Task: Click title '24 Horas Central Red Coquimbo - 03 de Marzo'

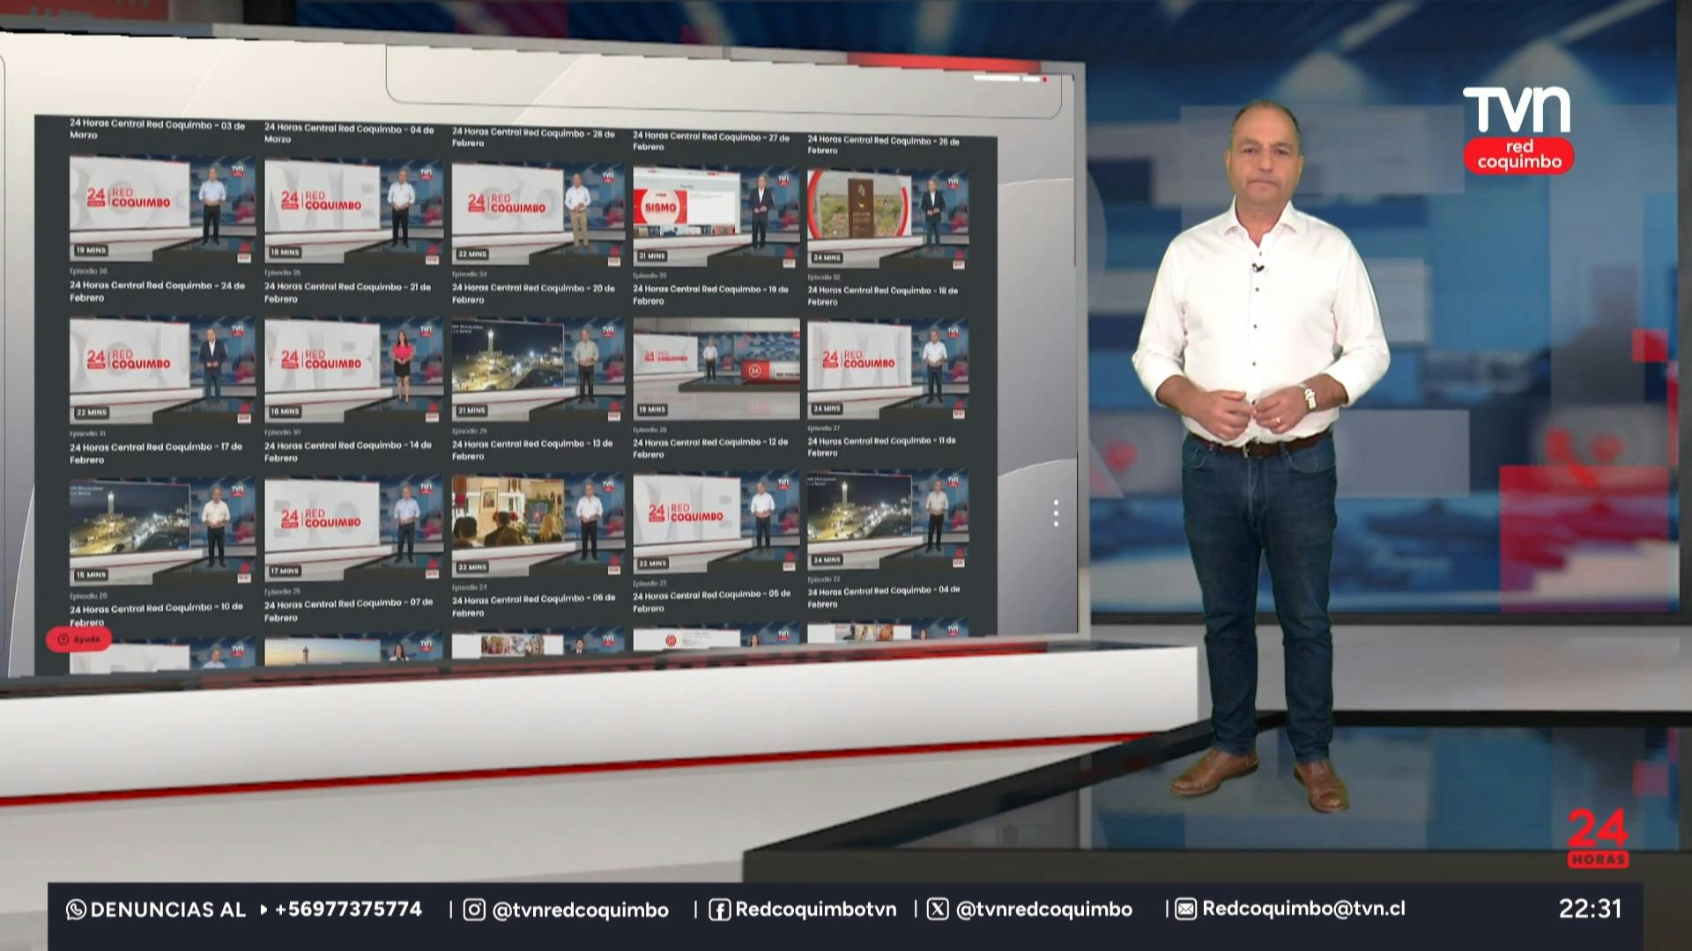Action: tap(158, 129)
